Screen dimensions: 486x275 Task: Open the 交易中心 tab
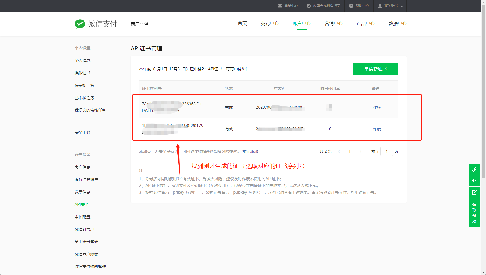[270, 24]
